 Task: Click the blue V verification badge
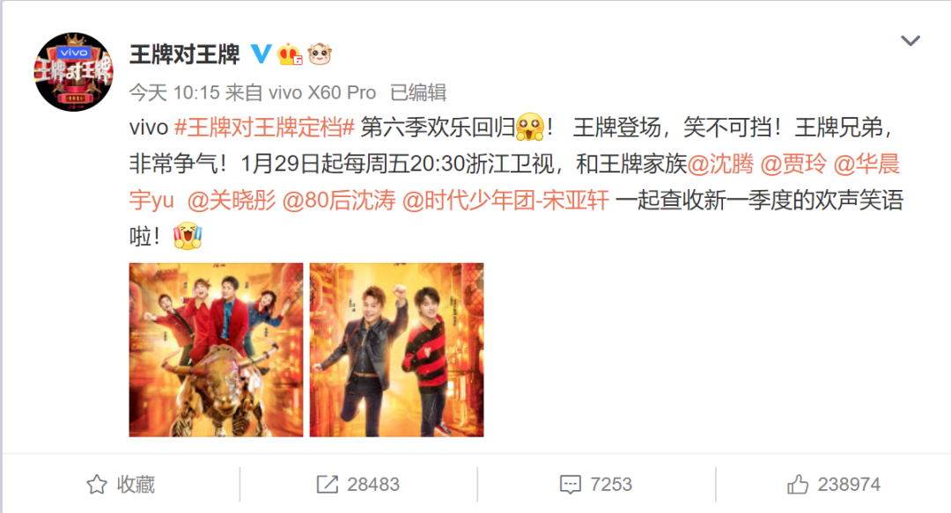pyautogui.click(x=261, y=54)
